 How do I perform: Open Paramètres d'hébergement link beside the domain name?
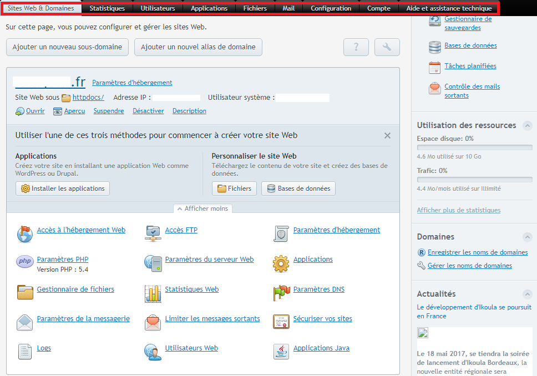(132, 83)
